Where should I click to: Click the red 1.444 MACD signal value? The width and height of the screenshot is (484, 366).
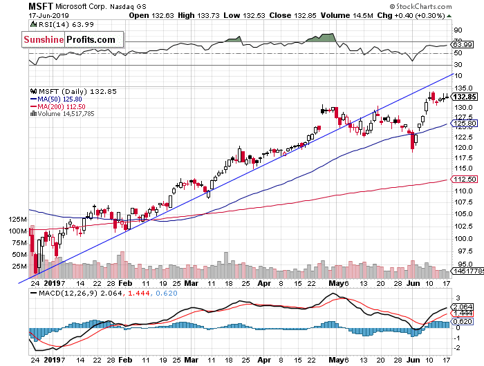coord(138,293)
